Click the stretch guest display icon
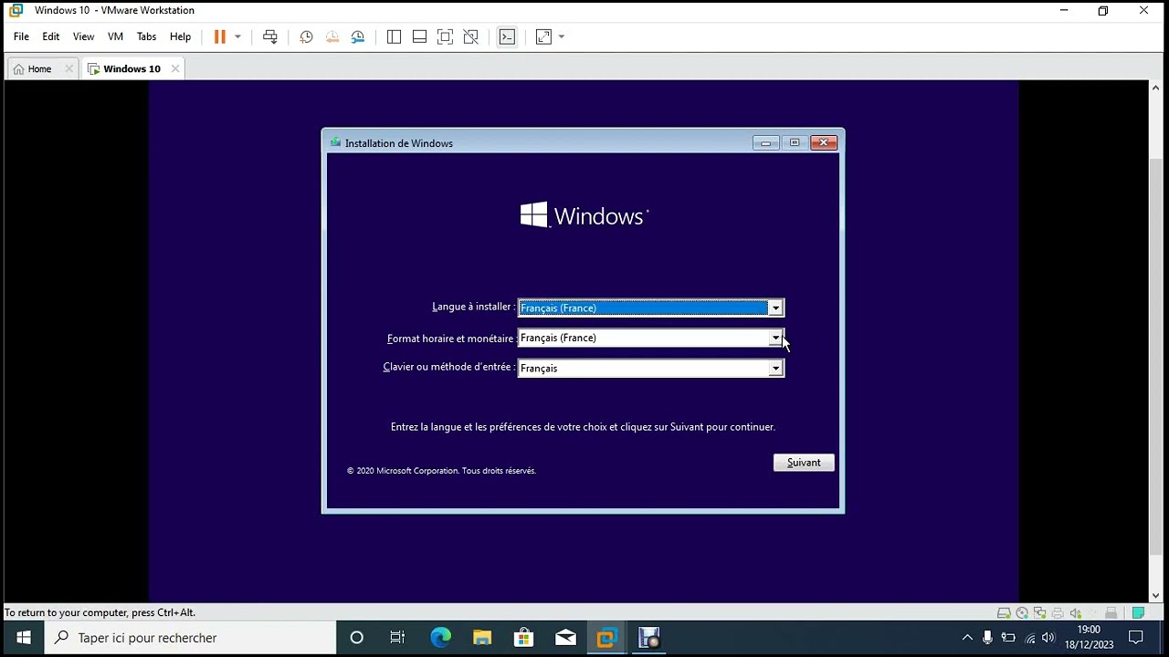This screenshot has width=1169, height=657. coord(544,36)
